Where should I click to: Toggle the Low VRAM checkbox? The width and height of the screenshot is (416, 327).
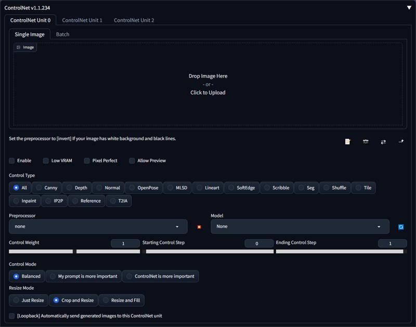coord(46,160)
